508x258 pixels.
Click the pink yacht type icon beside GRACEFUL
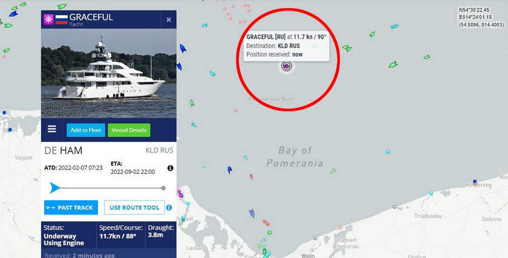click(x=48, y=19)
